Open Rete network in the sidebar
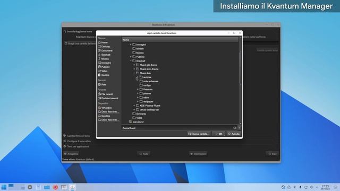Screen dimensions: 340x191 (x=102, y=84)
